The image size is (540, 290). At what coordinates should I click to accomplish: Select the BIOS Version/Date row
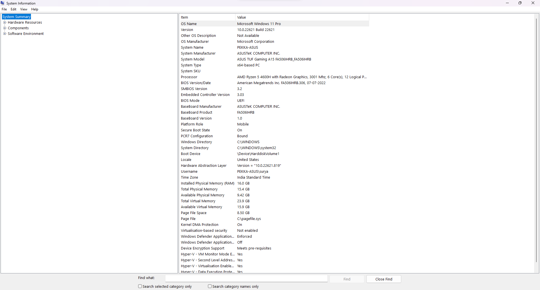coord(274,83)
